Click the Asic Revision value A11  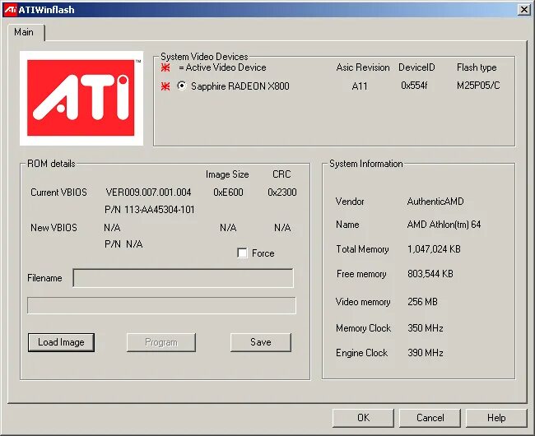click(x=360, y=86)
